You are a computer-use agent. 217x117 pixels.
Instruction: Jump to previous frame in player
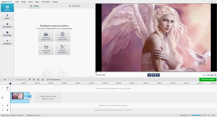tap(149, 75)
